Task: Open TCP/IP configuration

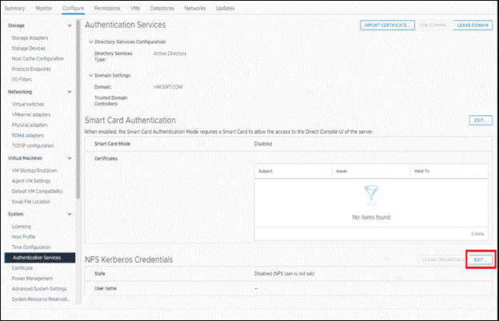Action: (x=33, y=146)
